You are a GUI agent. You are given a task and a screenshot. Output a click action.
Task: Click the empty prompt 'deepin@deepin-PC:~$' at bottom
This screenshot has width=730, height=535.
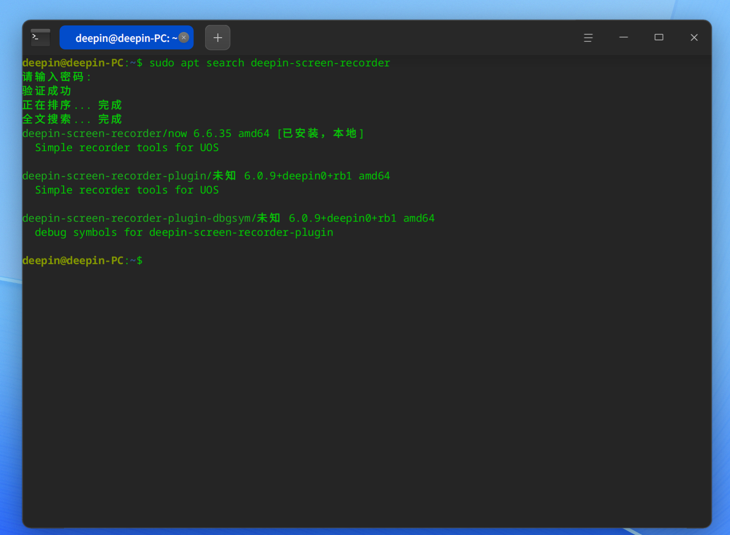[x=82, y=260]
